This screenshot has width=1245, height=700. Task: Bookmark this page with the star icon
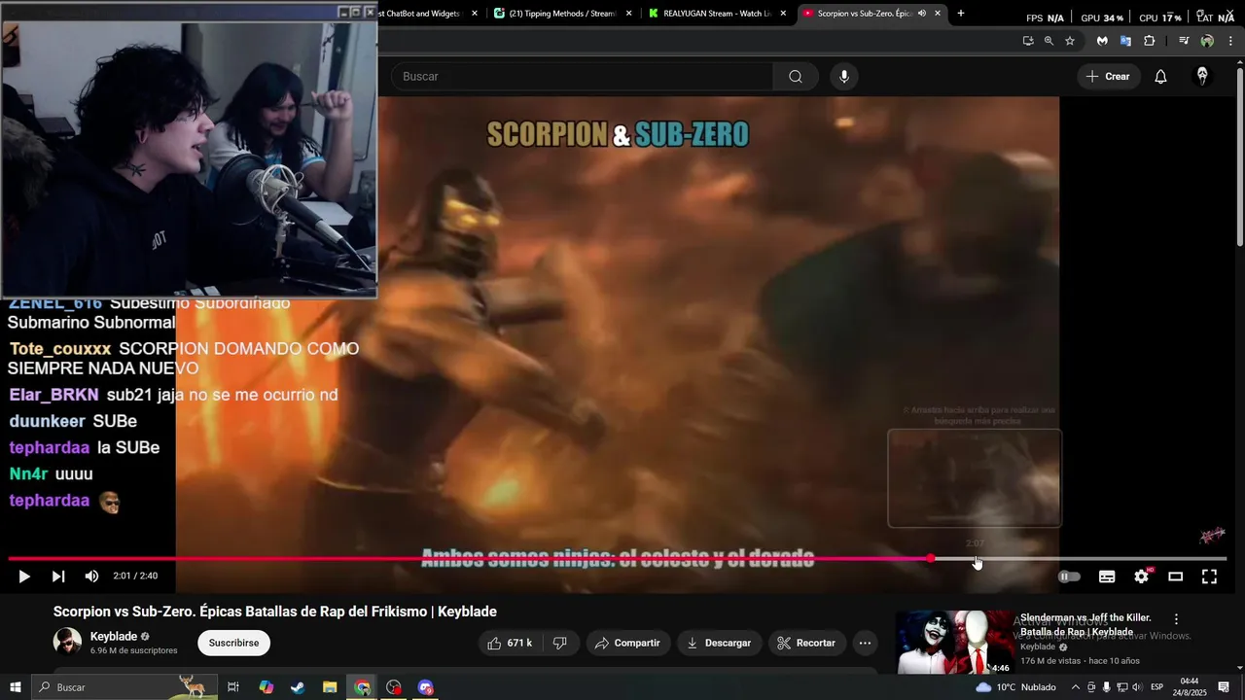pyautogui.click(x=1070, y=41)
